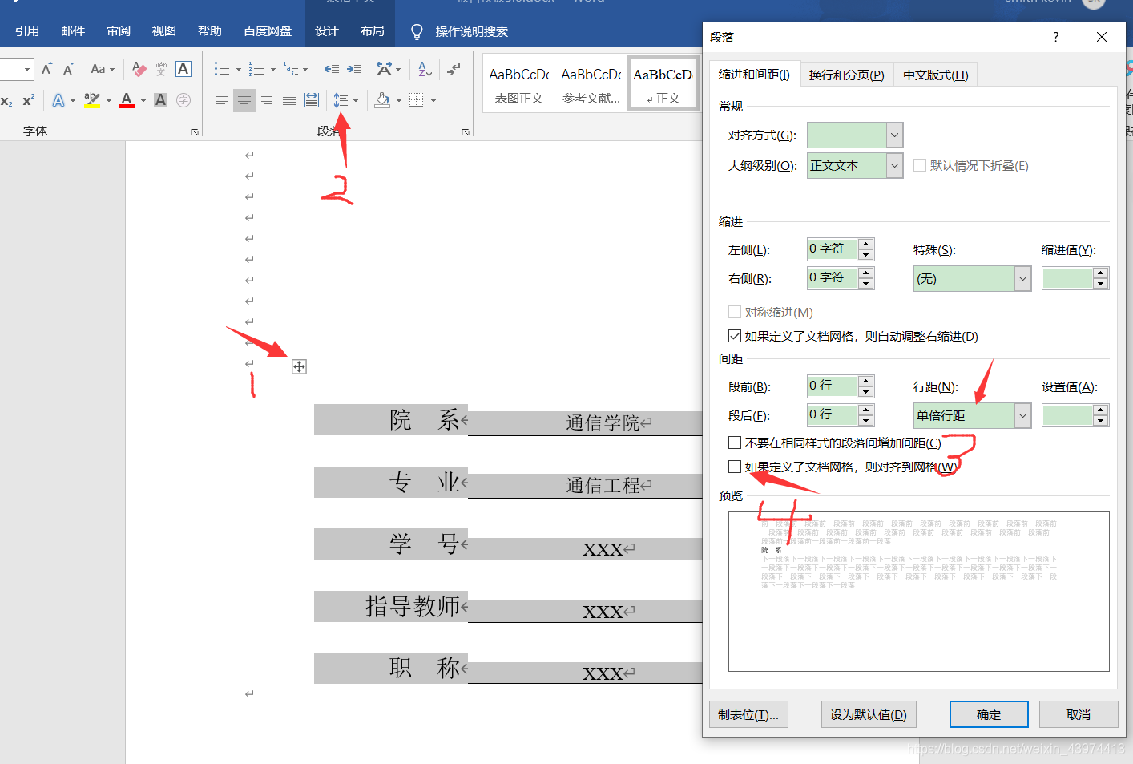Image resolution: width=1133 pixels, height=764 pixels.
Task: Click the 设为默认值 button
Action: 869,714
